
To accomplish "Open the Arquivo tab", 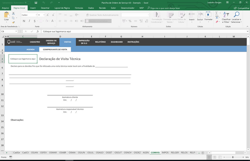I will point(5,8).
